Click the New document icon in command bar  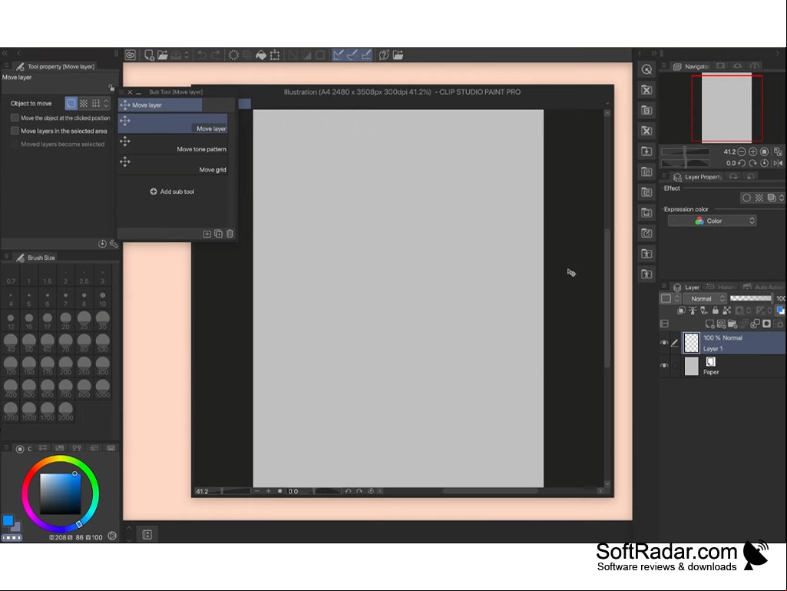click(x=149, y=55)
